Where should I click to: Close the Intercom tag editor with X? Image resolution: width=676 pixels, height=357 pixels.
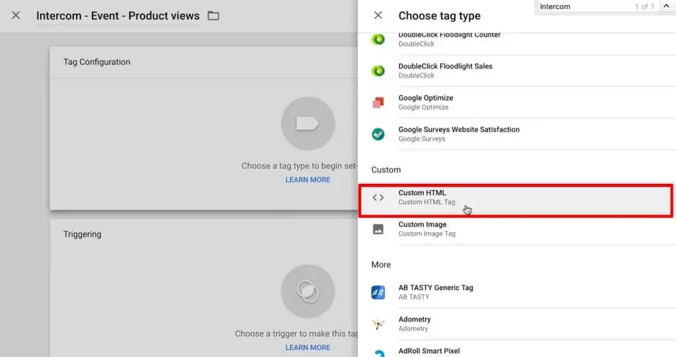(x=16, y=16)
